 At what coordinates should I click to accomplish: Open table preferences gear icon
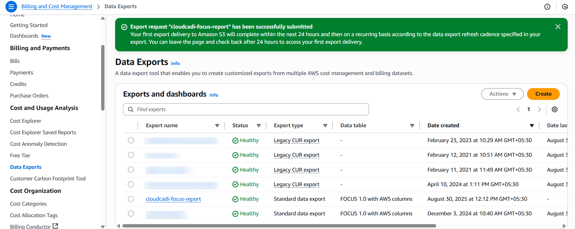click(554, 109)
